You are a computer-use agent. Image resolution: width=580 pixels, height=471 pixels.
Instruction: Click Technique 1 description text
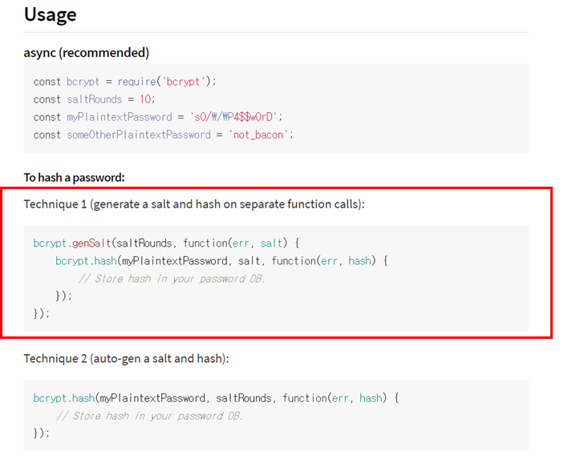click(194, 204)
